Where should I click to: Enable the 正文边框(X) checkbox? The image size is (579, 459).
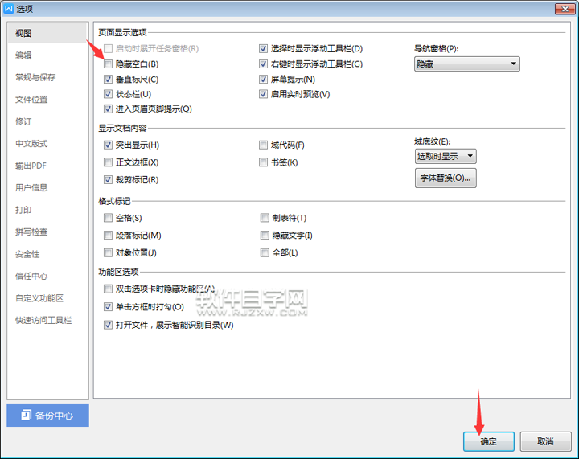[108, 162]
